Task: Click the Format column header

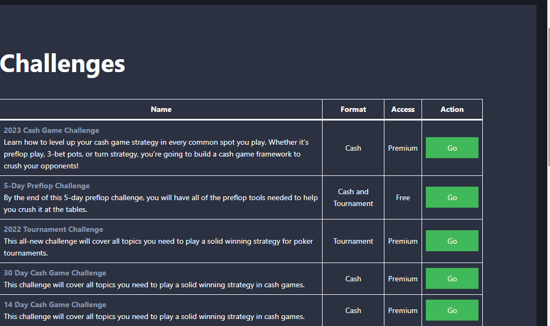Action: click(x=353, y=110)
